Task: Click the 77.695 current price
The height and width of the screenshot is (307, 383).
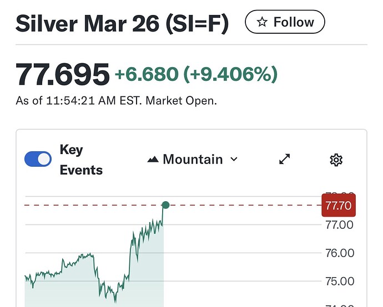Action: pos(62,74)
